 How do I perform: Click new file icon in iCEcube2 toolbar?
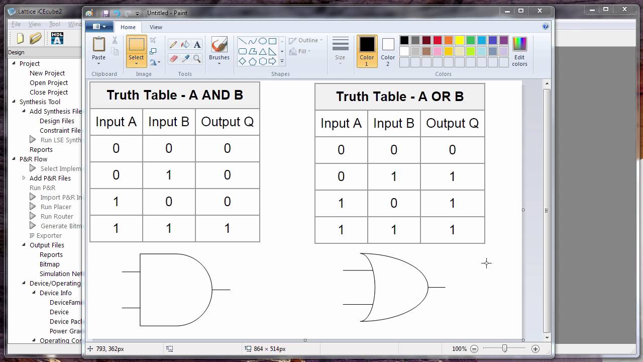pos(20,38)
